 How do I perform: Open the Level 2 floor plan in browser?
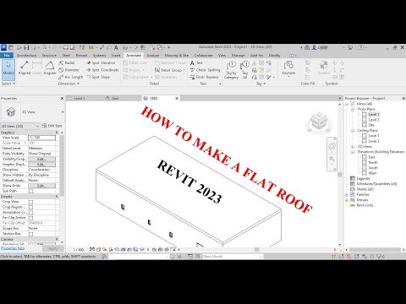click(374, 120)
